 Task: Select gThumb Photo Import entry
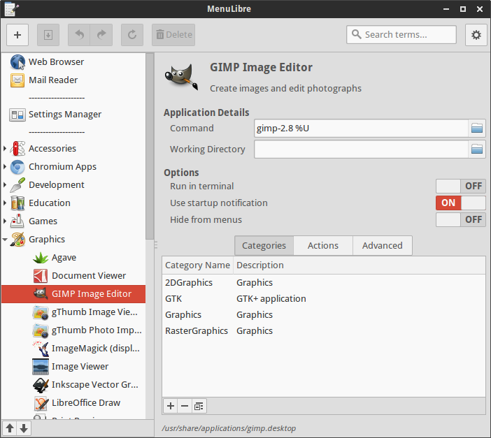[73, 330]
